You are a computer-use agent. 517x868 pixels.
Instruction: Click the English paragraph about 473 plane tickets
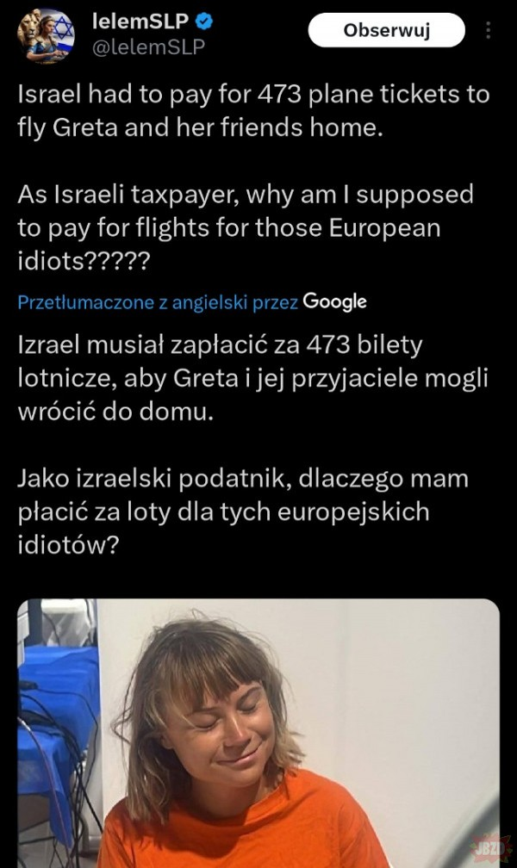(x=254, y=111)
